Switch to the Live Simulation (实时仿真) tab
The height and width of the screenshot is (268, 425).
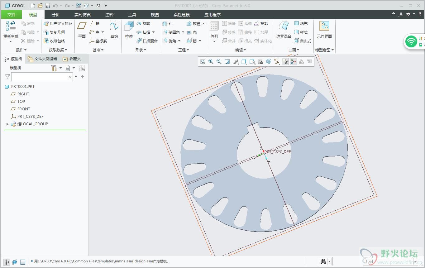coord(83,15)
